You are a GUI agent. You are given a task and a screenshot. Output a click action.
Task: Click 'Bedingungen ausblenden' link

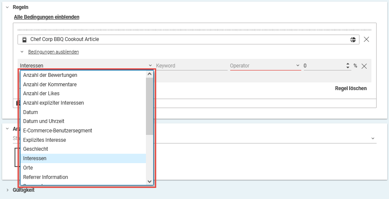pos(53,52)
